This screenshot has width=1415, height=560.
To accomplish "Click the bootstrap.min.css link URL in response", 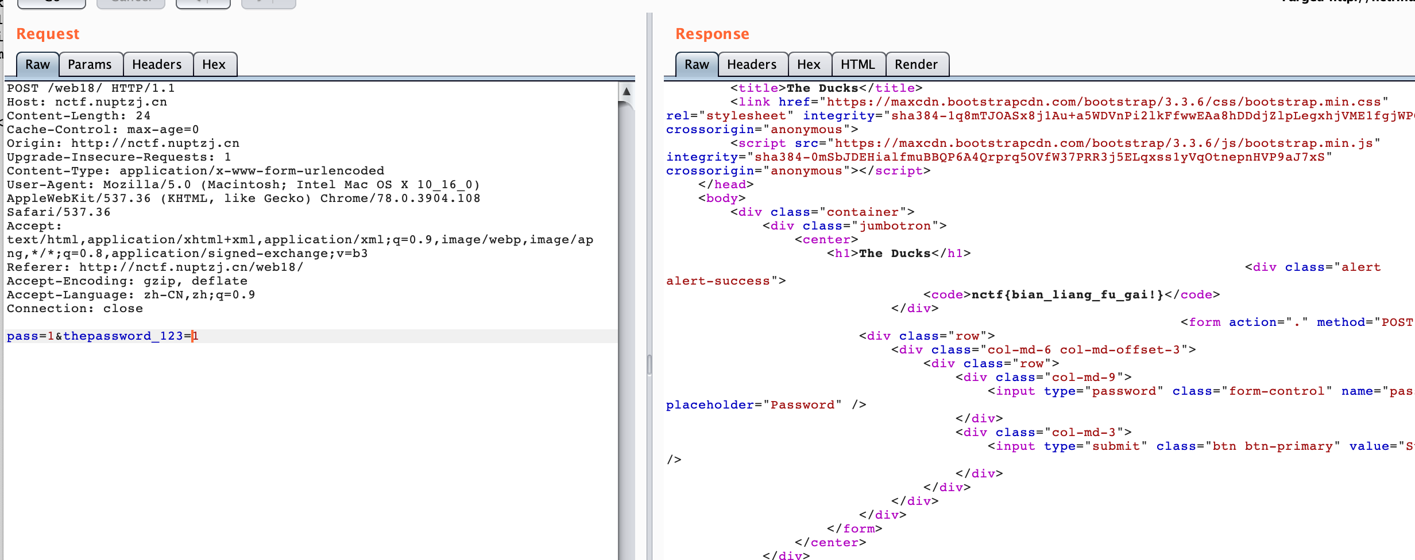I will (x=1103, y=102).
